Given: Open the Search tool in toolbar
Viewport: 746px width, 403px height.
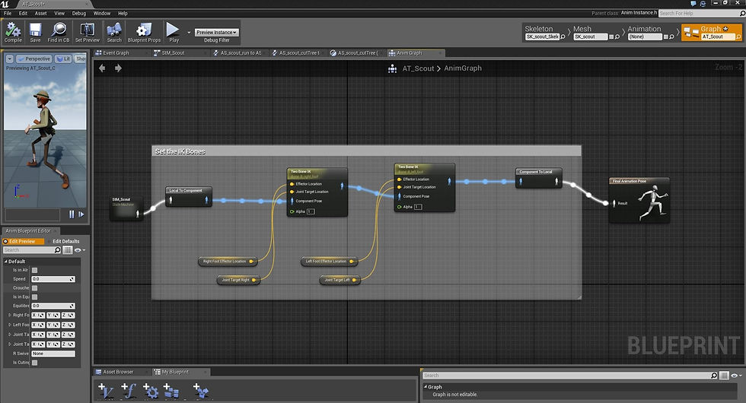Looking at the screenshot, I should (114, 32).
